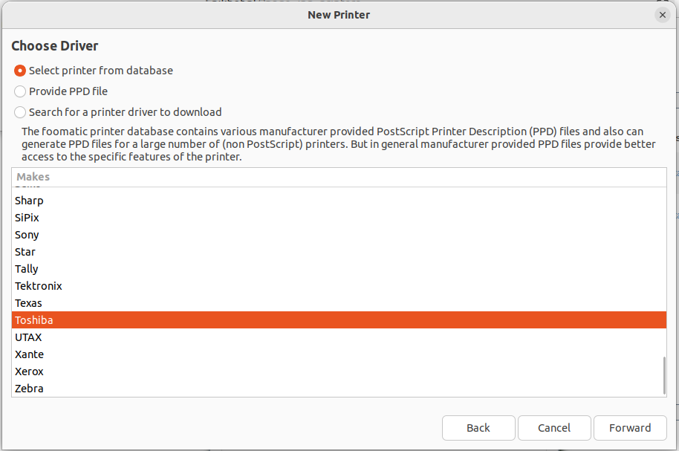Select Tektronix from the list
Image resolution: width=679 pixels, height=451 pixels.
[39, 286]
